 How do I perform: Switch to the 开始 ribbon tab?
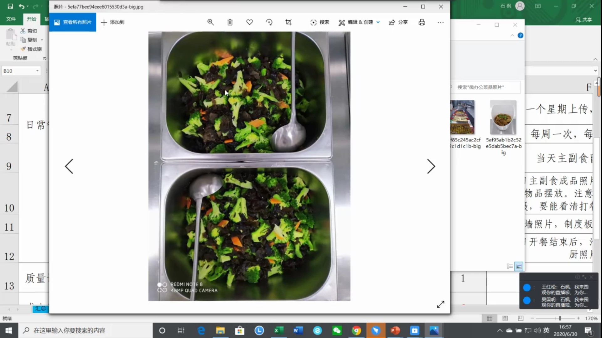tap(31, 19)
